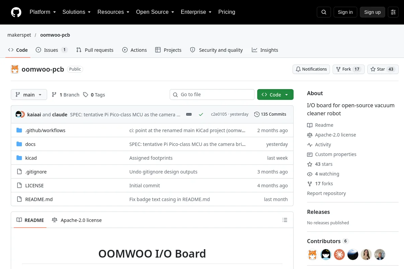
Task: Open the green Code dropdown button
Action: click(x=275, y=95)
